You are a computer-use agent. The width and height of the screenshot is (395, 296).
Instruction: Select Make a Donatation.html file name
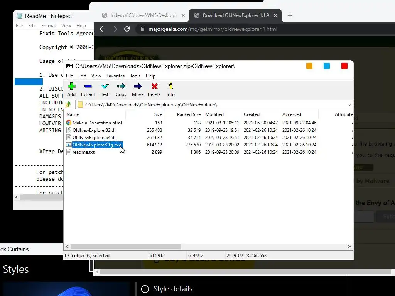(x=97, y=123)
